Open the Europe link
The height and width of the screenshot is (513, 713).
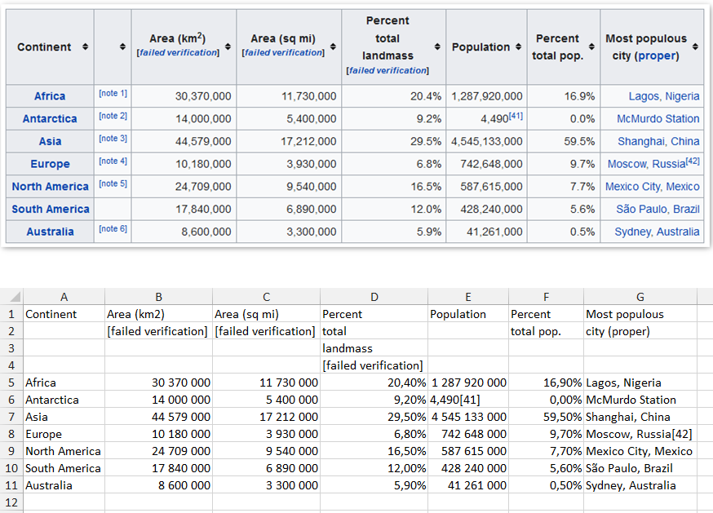(x=50, y=164)
